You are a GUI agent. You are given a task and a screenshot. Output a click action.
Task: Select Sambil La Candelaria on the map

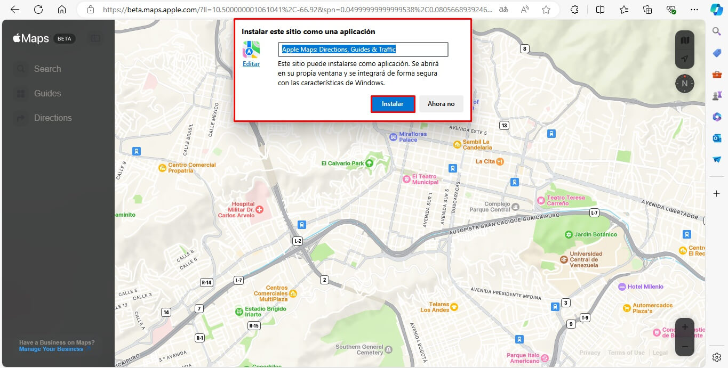pyautogui.click(x=457, y=144)
